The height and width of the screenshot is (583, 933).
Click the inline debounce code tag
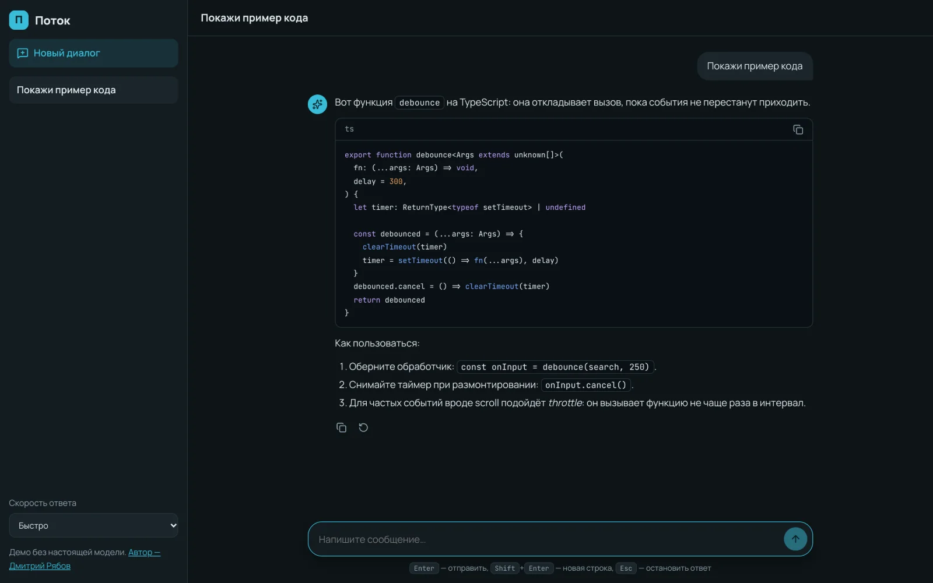(x=419, y=103)
